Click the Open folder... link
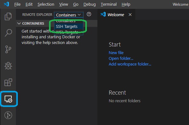Image resolution: width=189 pixels, height=125 pixels. pyautogui.click(x=121, y=58)
